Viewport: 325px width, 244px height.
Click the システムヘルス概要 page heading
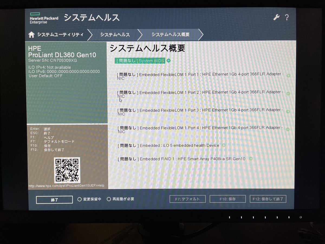(x=147, y=48)
